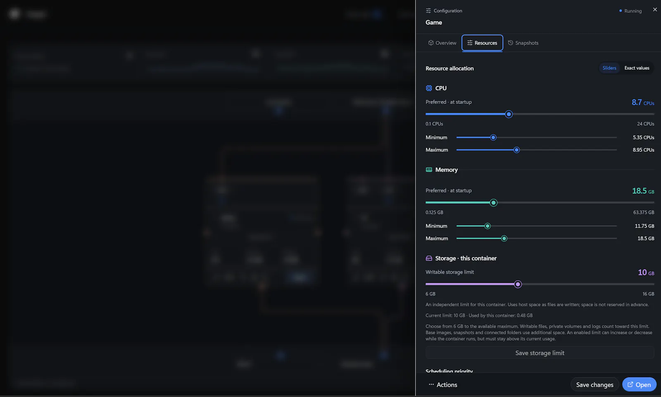Switch to Sliders input mode

[609, 68]
